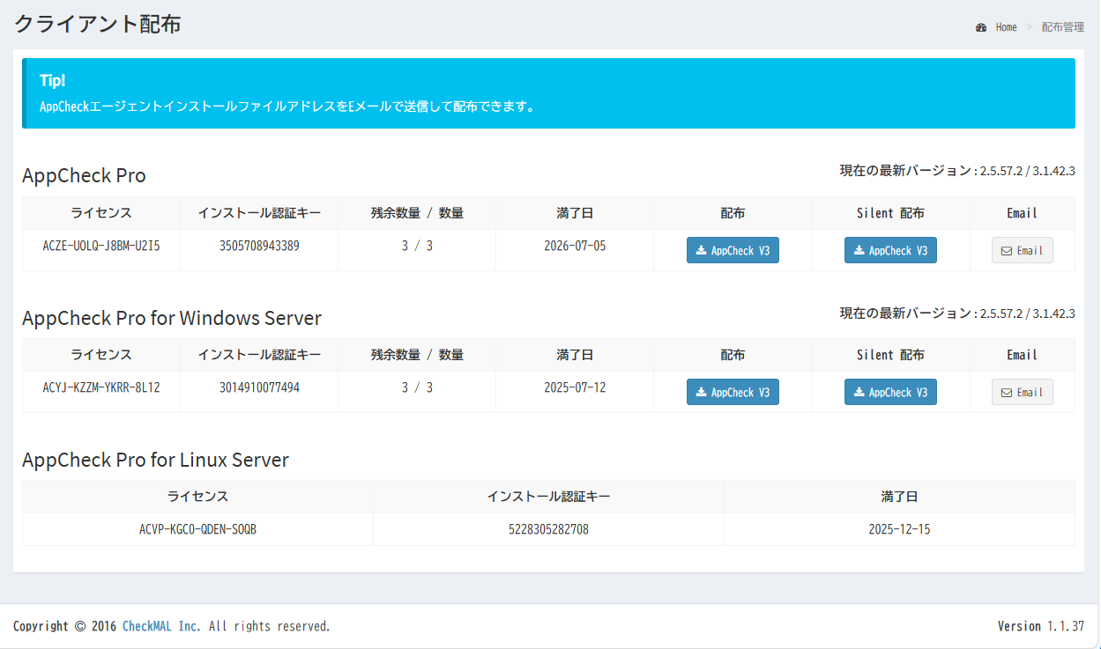Click envelope icon in AppCheck Pro Email button
The image size is (1101, 649).
click(x=1006, y=251)
